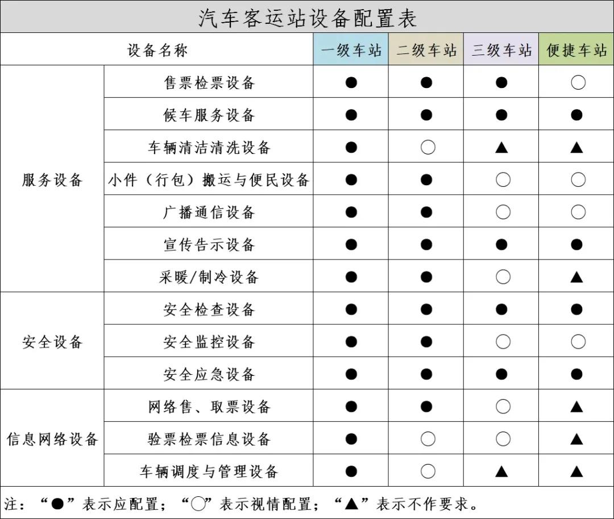Expand the 信息网络设备 category section
The height and width of the screenshot is (519, 614).
pyautogui.click(x=52, y=439)
